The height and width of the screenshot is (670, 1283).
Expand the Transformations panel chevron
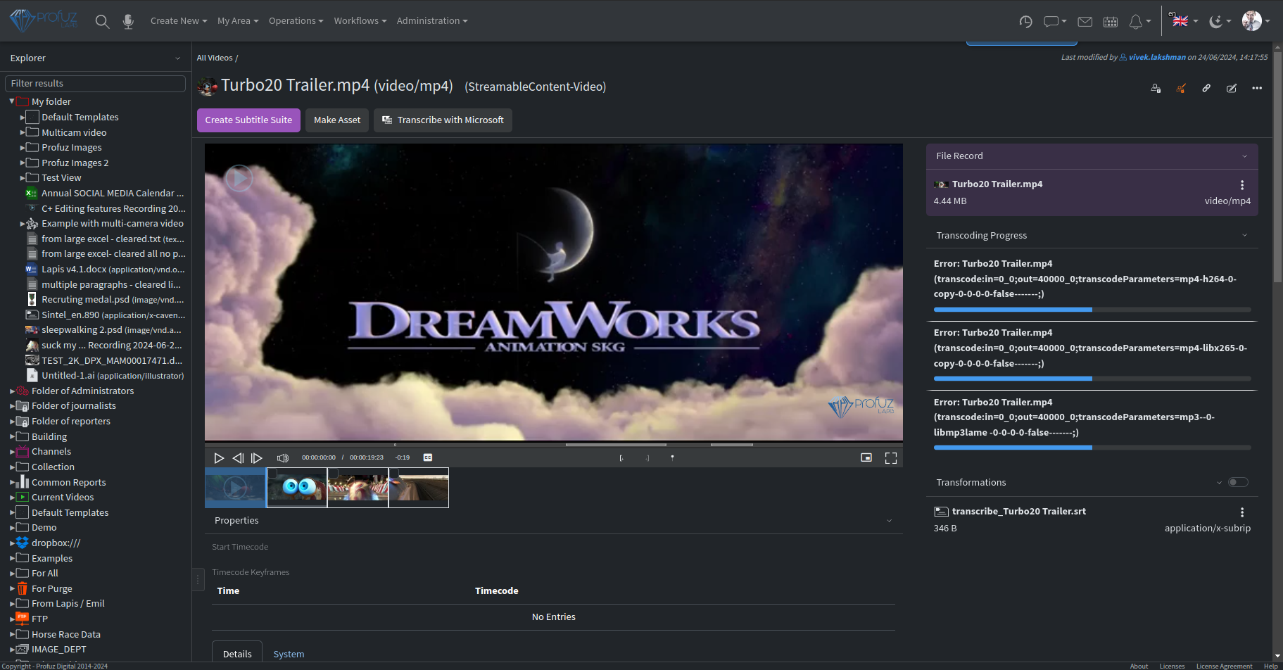click(1220, 483)
